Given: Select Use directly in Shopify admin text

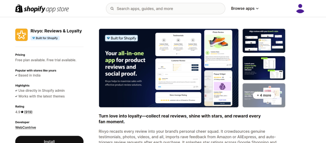Looking at the screenshot, I should point(41,91).
